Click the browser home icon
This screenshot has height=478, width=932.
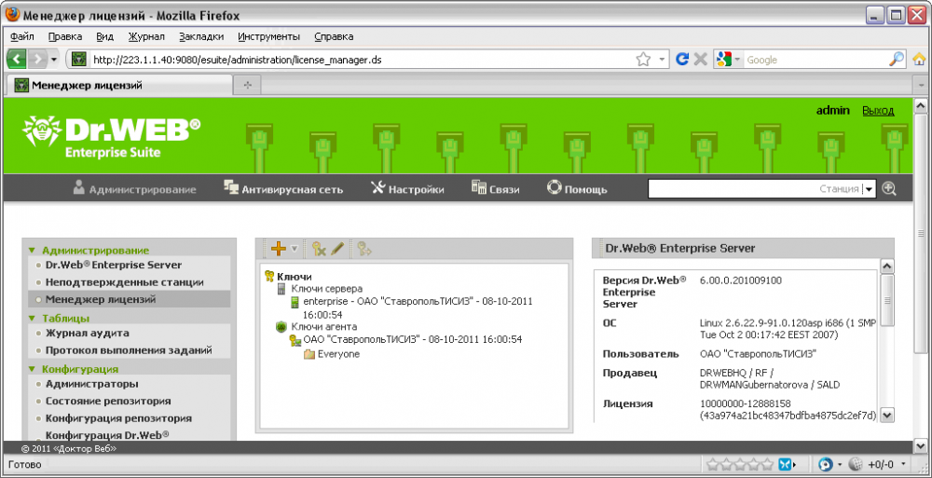click(x=920, y=59)
